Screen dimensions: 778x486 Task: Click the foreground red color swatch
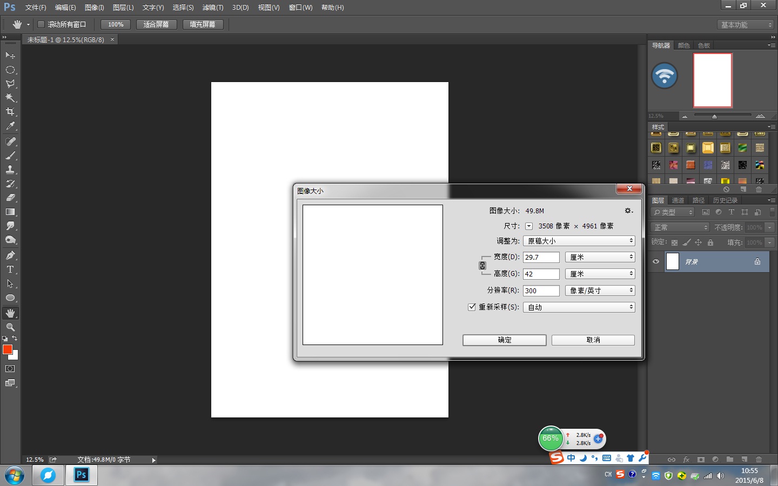point(8,349)
